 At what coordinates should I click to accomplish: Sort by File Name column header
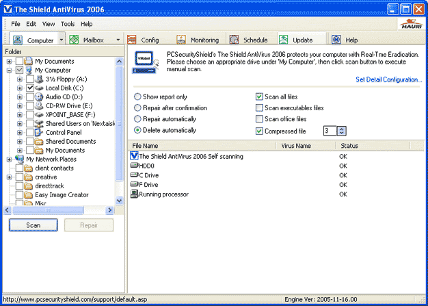(x=202, y=146)
